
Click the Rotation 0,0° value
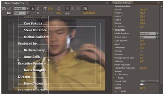[x=142, y=26]
